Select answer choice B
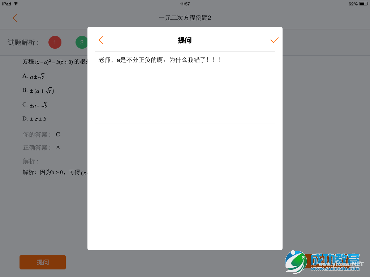This screenshot has height=277, width=370. coord(38,90)
